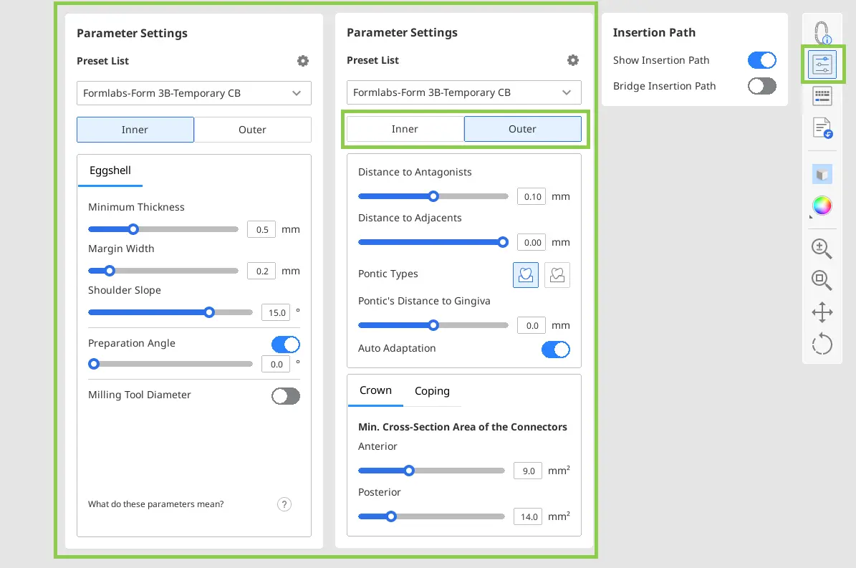Image resolution: width=856 pixels, height=568 pixels.
Task: Turn off Auto Adaptation switch
Action: pos(556,350)
